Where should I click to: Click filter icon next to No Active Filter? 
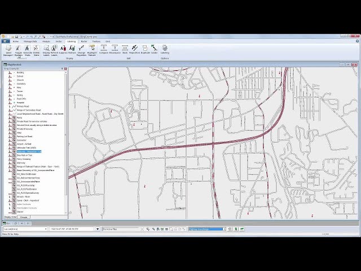pyautogui.click(x=142, y=229)
